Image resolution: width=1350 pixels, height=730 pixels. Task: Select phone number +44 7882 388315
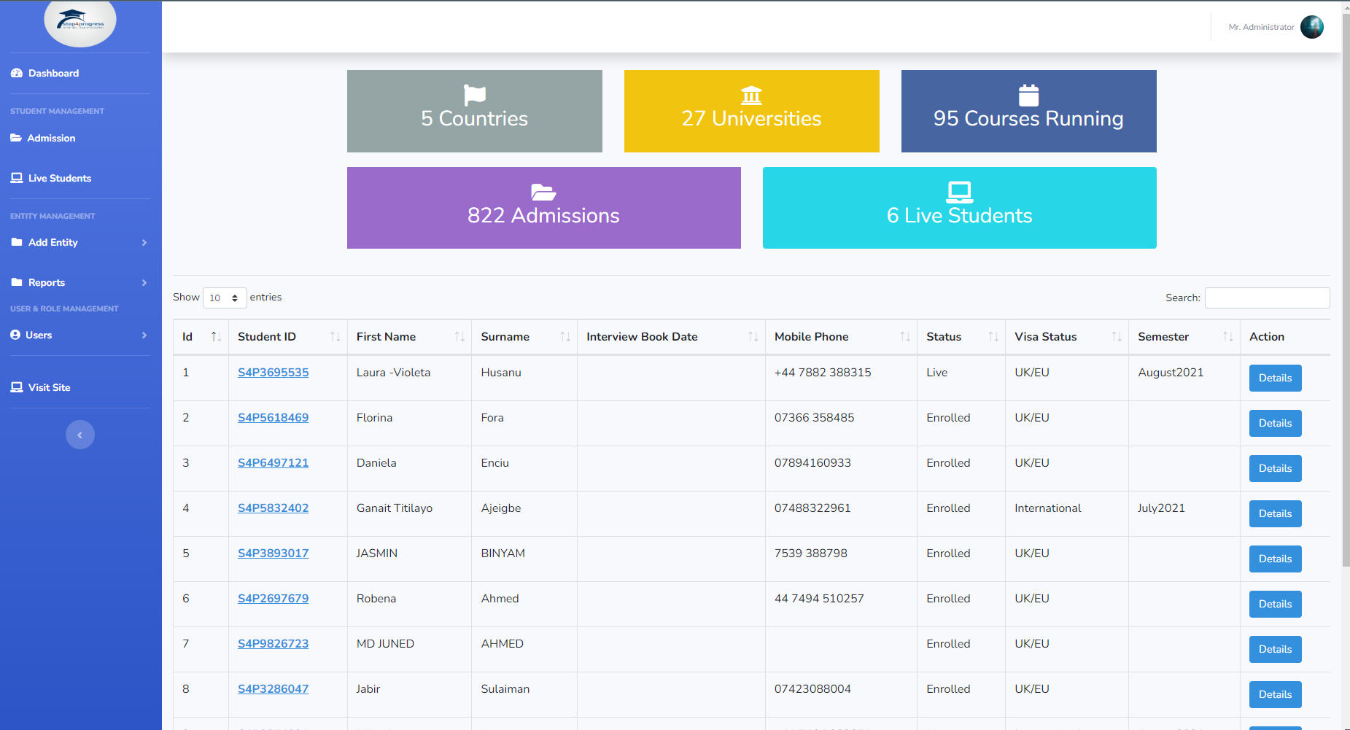823,372
